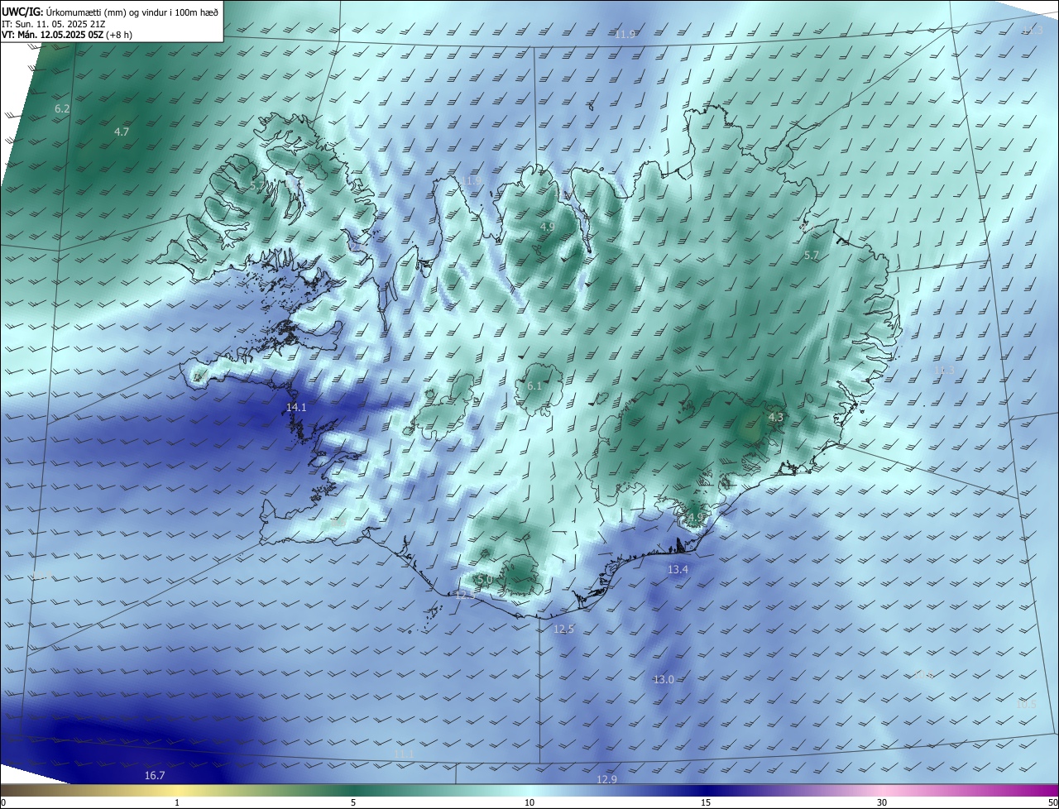1059x809 pixels.
Task: Click the 4.7 value label on the map
Action: 122,132
